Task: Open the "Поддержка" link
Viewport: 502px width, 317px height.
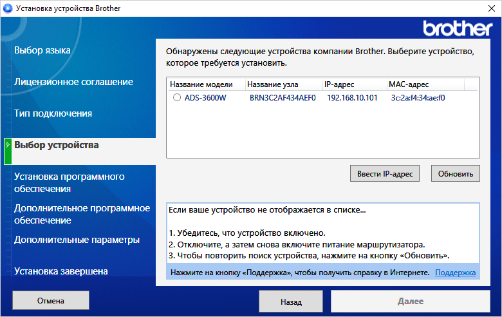Action: coord(455,273)
